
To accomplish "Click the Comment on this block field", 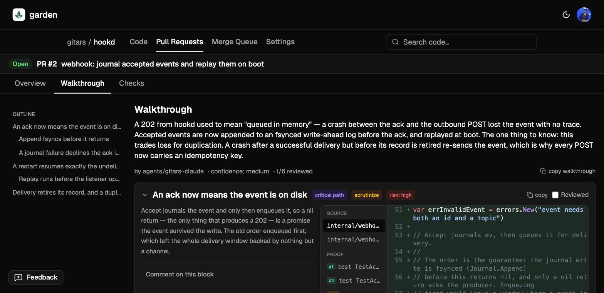I will point(227,275).
